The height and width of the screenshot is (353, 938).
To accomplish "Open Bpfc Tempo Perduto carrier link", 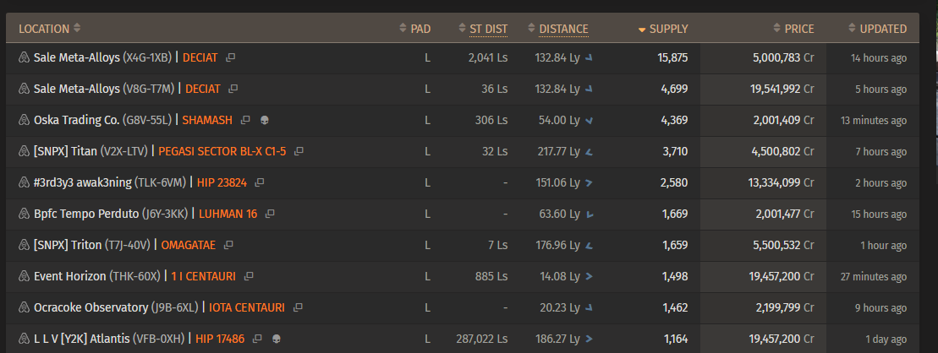I will pyautogui.click(x=87, y=214).
